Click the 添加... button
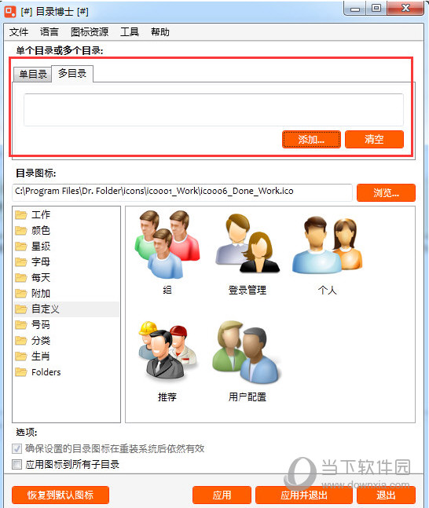Screen dimensions: 429x508 point(311,140)
